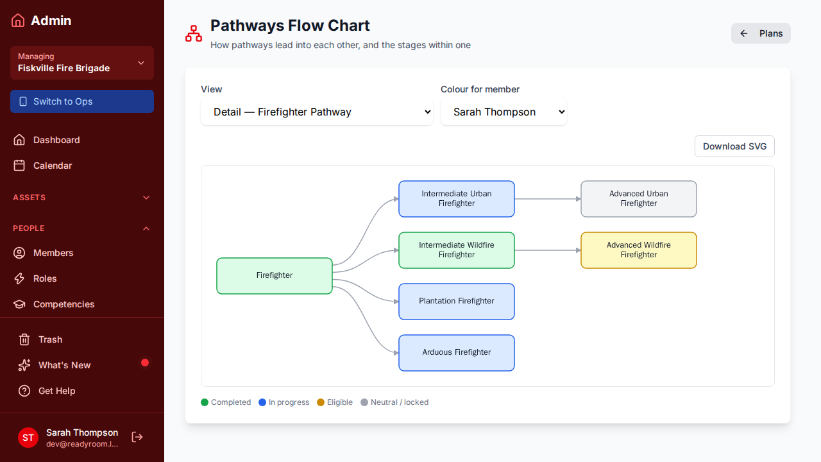The height and width of the screenshot is (462, 821).
Task: Click the blue In progress legend dot
Action: click(x=262, y=402)
